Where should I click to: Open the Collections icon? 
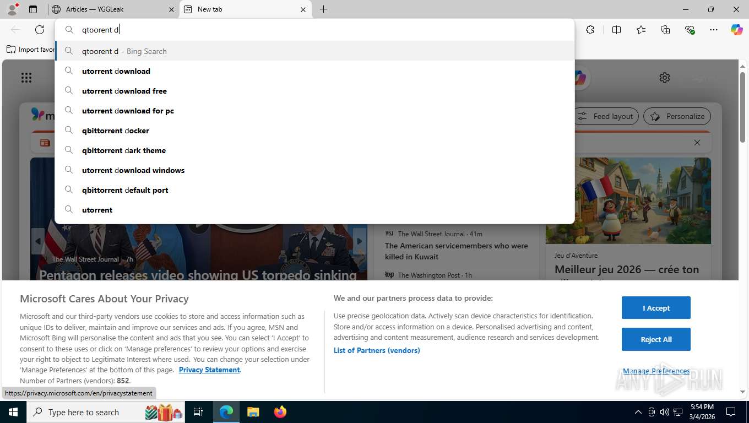pos(665,30)
